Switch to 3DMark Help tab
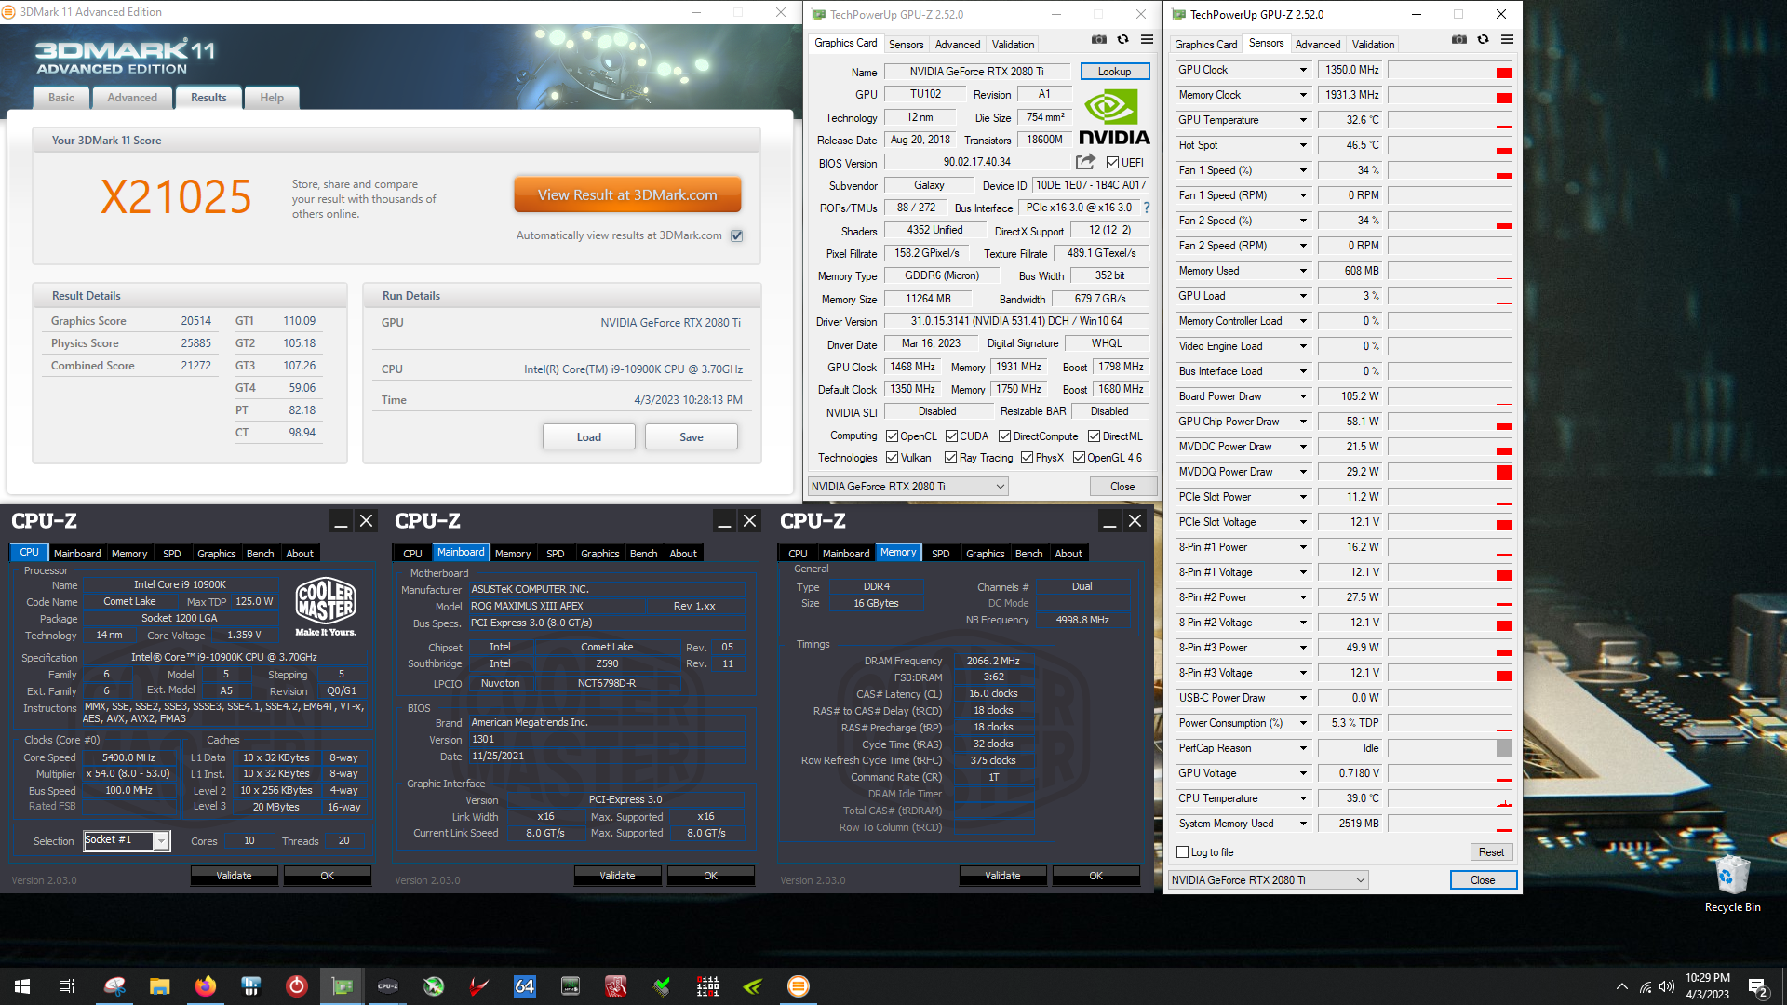This screenshot has width=1787, height=1005. click(x=272, y=98)
